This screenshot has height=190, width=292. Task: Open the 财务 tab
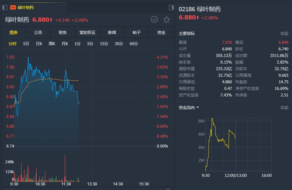pyautogui.click(x=63, y=33)
